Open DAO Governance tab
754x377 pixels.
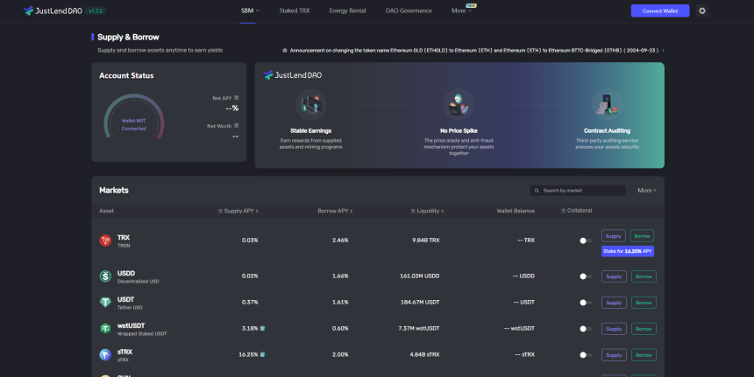[409, 10]
